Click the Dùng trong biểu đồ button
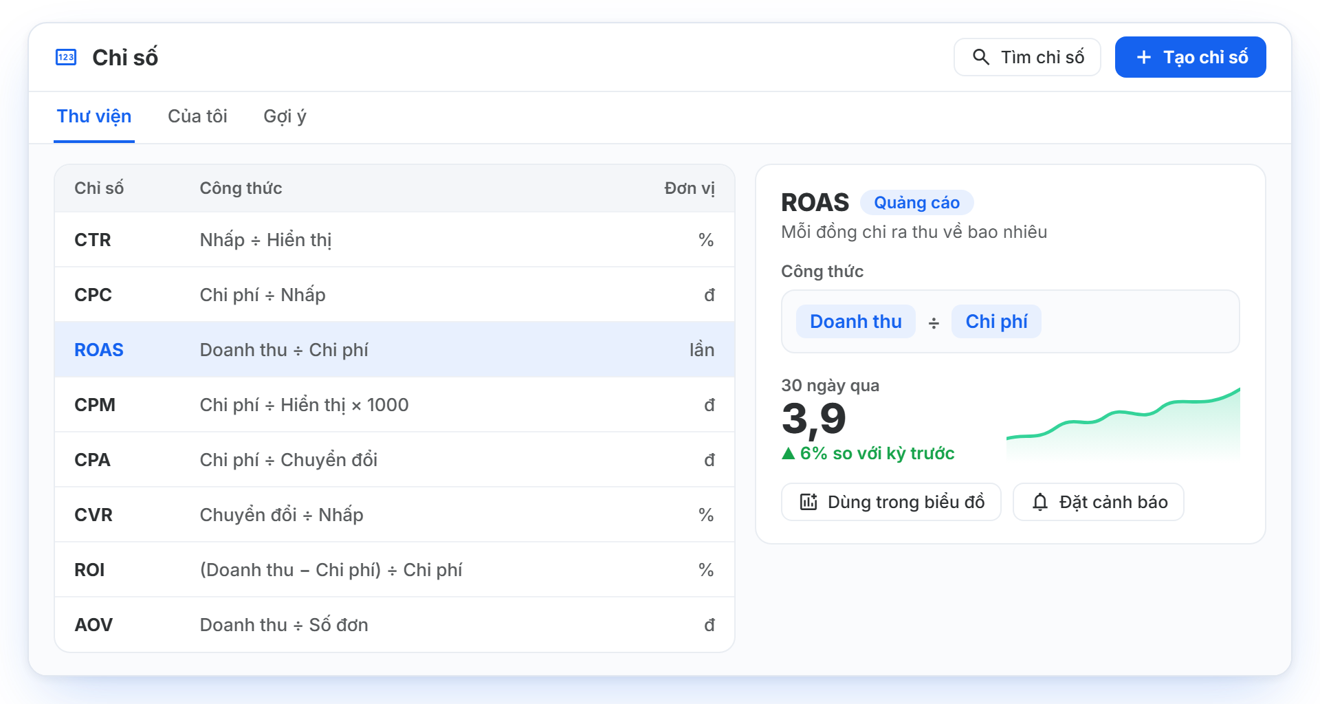 pos(891,502)
